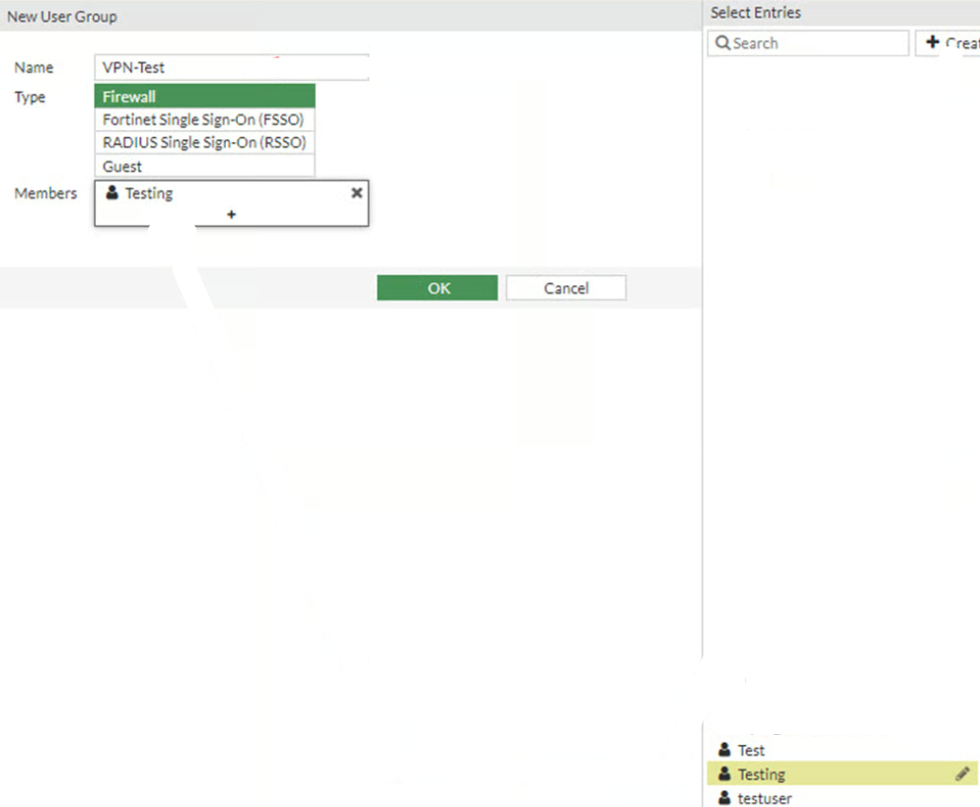980x807 pixels.
Task: Cancel the new user group dialog
Action: click(565, 288)
